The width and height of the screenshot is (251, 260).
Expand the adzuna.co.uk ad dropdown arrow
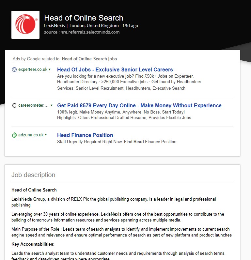point(46,135)
